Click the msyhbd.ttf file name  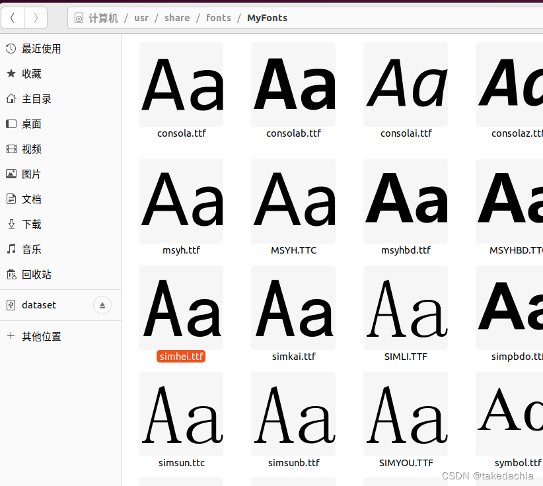pos(406,250)
